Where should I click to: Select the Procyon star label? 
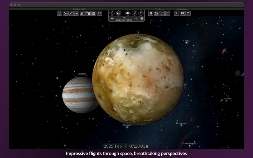click(127, 125)
